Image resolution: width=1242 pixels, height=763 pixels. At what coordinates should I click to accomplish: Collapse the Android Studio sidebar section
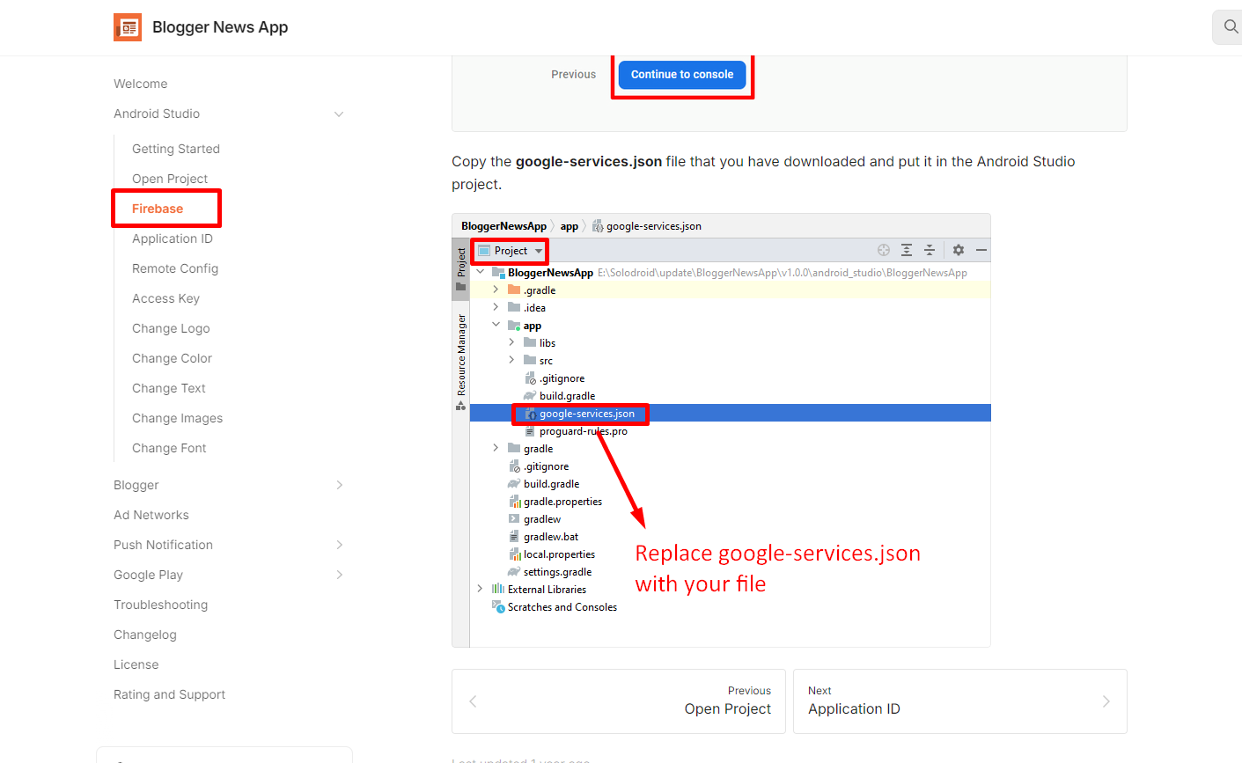[339, 114]
